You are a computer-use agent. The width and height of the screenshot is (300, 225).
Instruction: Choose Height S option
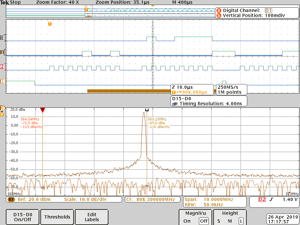[219, 221]
